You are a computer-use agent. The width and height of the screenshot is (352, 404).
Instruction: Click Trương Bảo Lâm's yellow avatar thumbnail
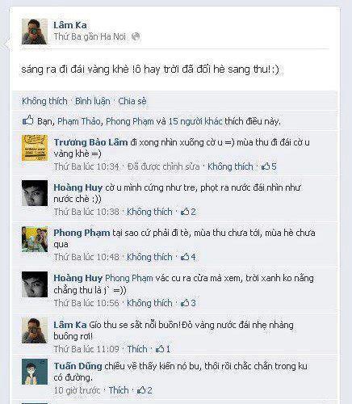(35, 148)
